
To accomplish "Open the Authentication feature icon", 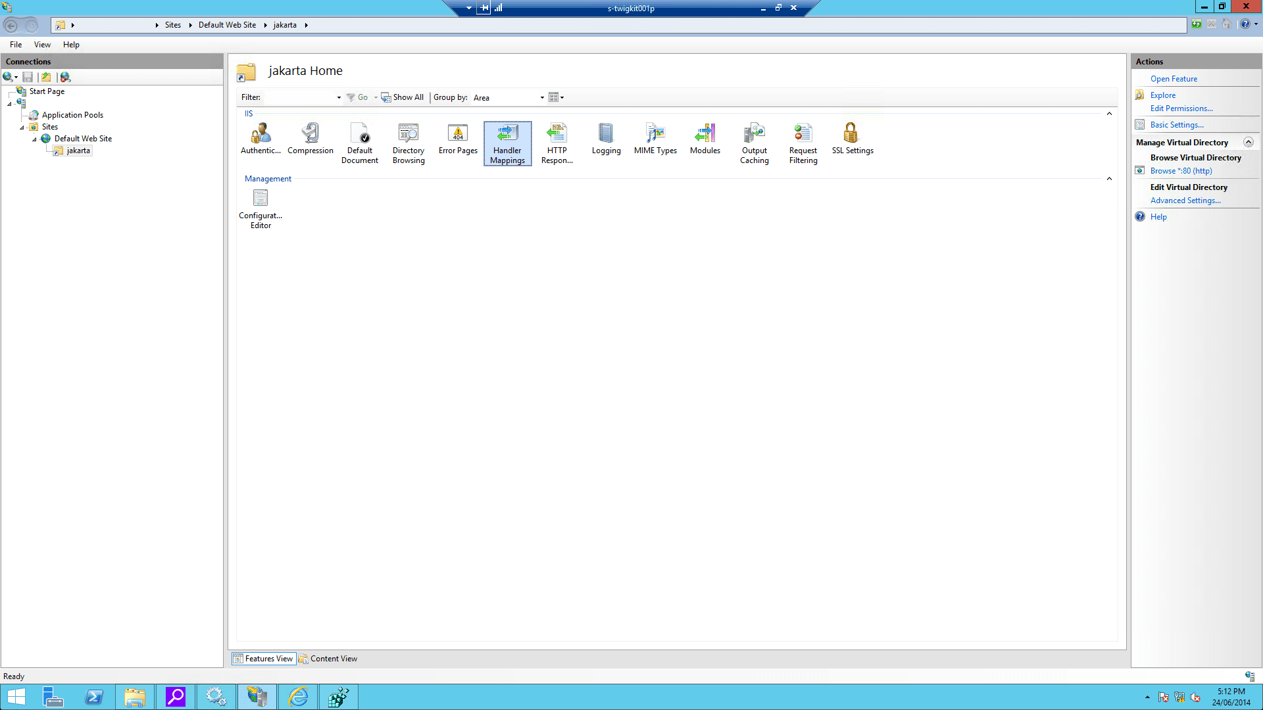I will pyautogui.click(x=260, y=139).
